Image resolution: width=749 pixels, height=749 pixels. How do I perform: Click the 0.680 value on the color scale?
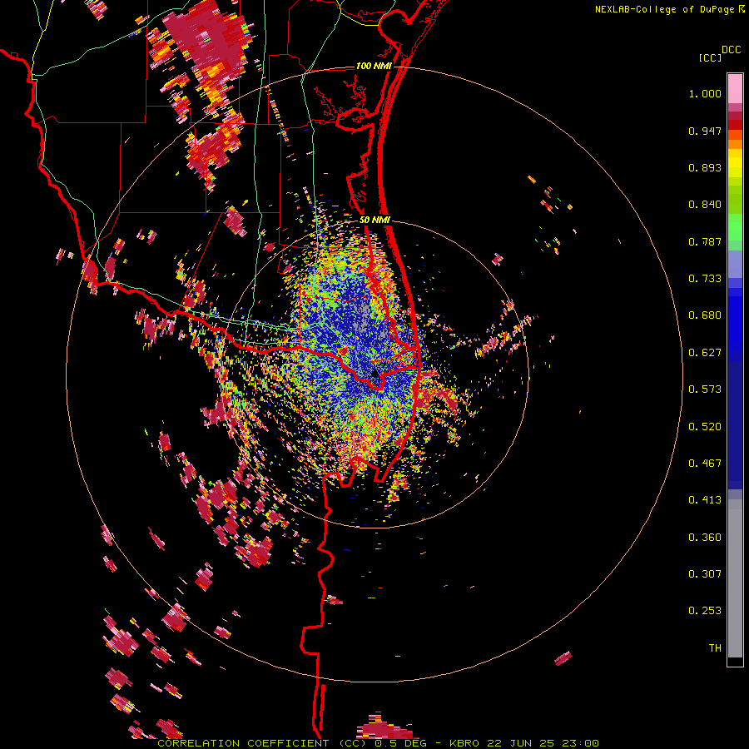click(x=705, y=315)
